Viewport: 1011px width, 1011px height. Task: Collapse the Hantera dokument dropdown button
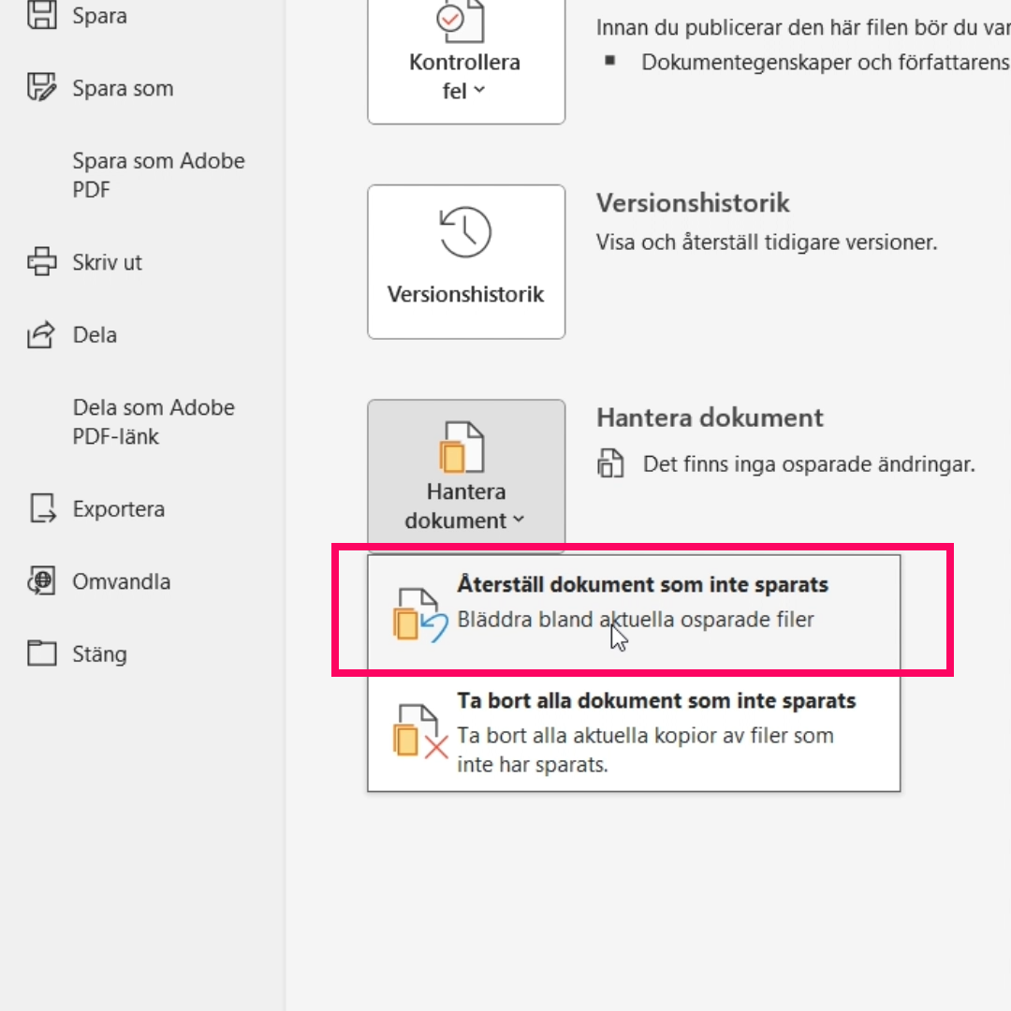(465, 477)
